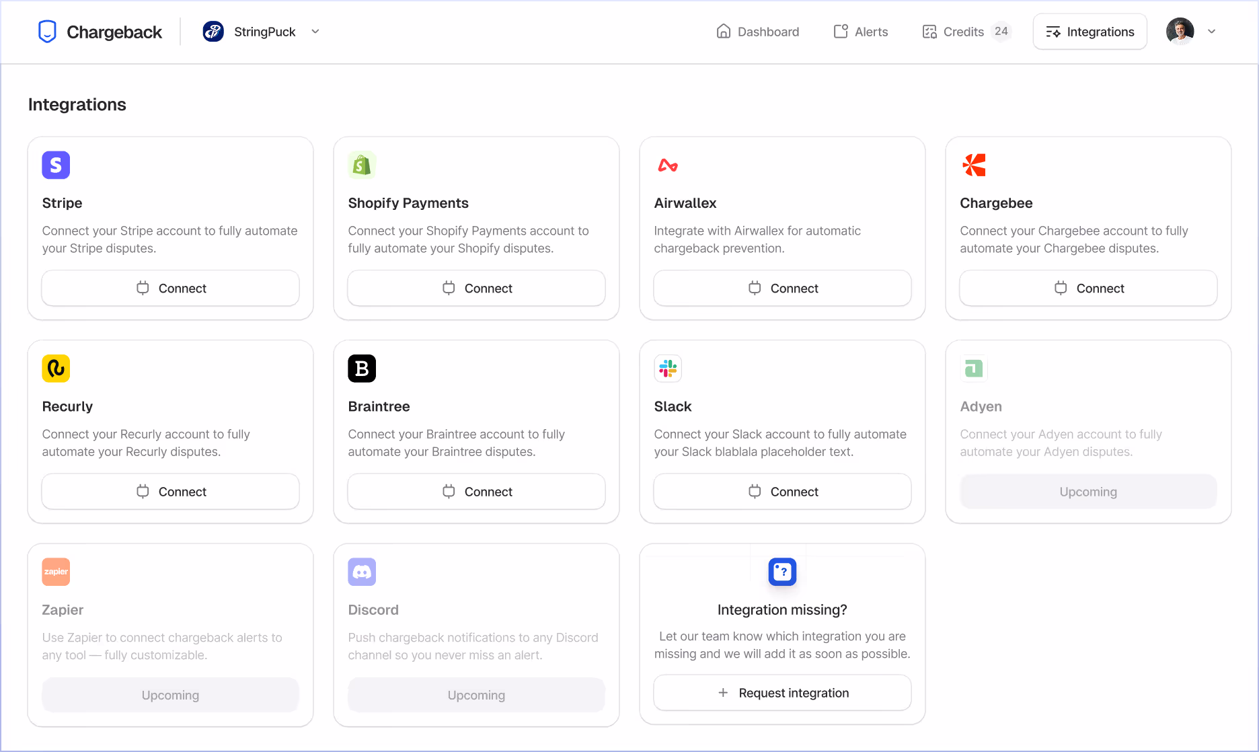Screen dimensions: 1259x752
Task: Click the Slack card title
Action: (673, 406)
